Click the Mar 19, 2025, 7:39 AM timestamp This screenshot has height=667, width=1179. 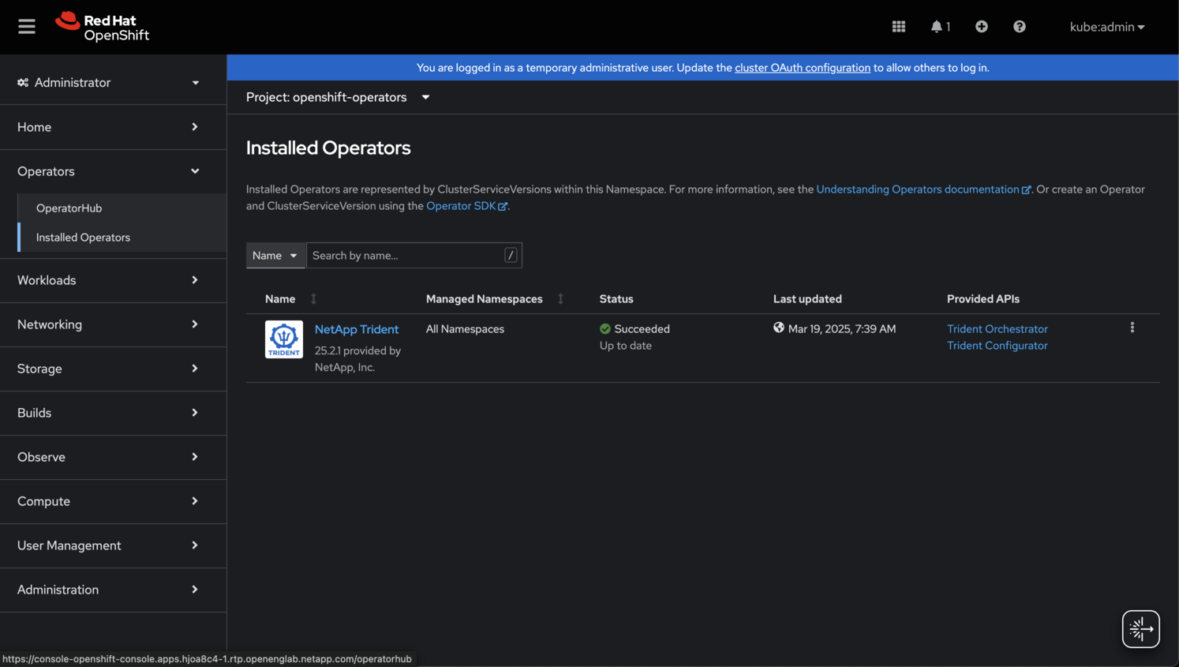click(842, 329)
